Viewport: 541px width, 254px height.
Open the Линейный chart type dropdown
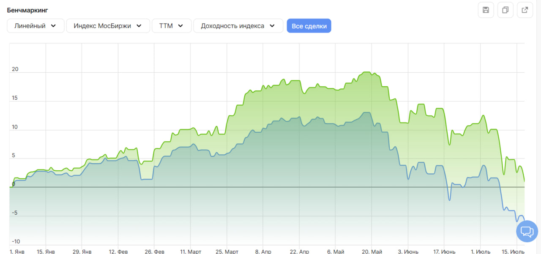[x=36, y=26]
